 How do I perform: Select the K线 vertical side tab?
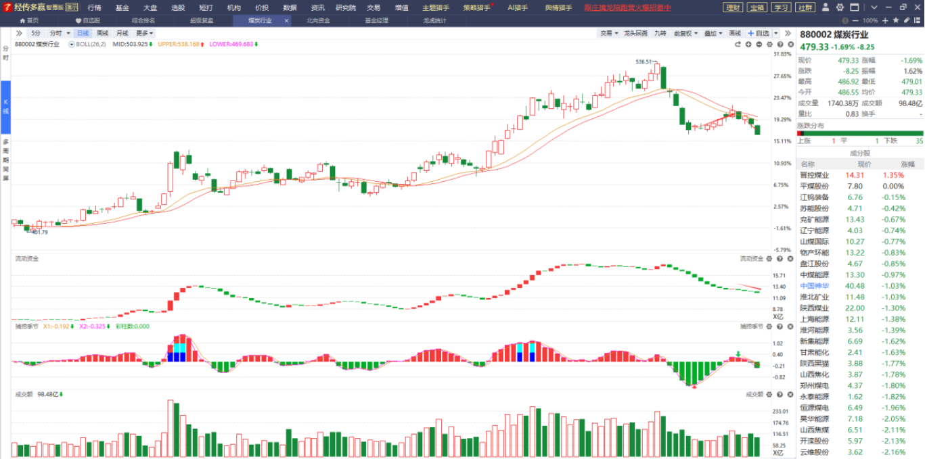[x=5, y=107]
